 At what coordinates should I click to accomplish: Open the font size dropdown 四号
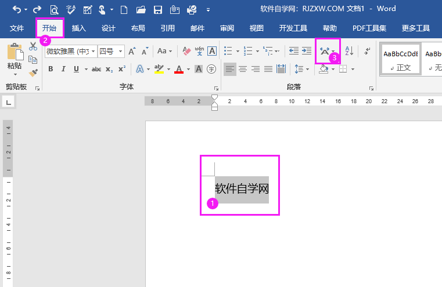[x=120, y=52]
